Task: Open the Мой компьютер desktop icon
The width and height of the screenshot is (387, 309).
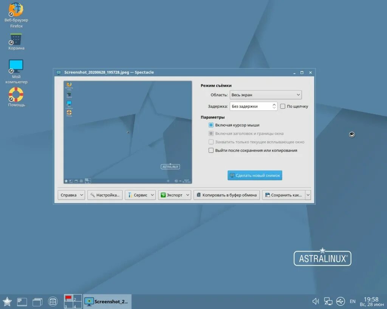Action: [x=16, y=71]
